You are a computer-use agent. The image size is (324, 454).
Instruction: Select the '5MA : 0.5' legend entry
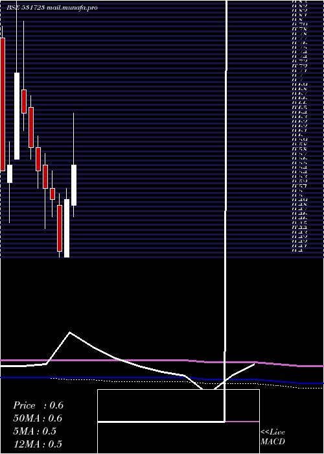35,431
